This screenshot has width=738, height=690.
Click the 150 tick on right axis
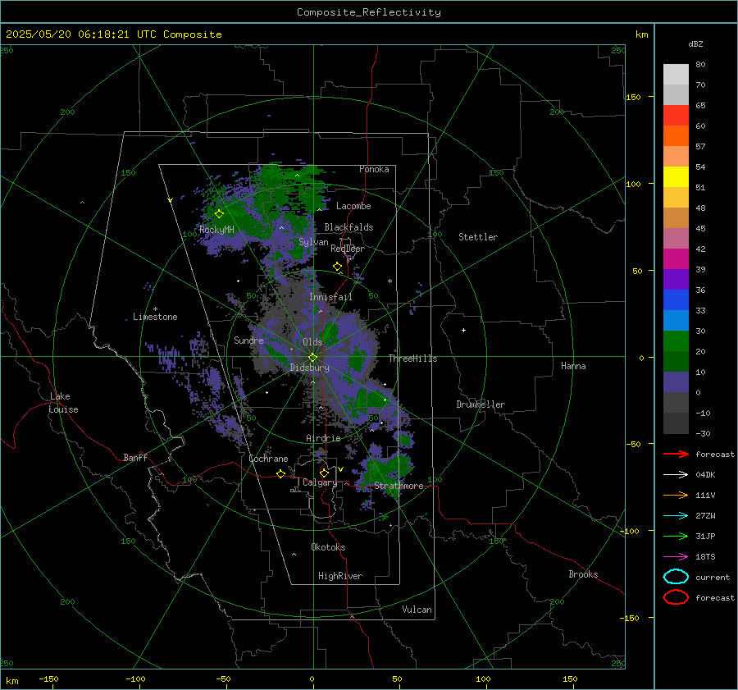pos(634,97)
